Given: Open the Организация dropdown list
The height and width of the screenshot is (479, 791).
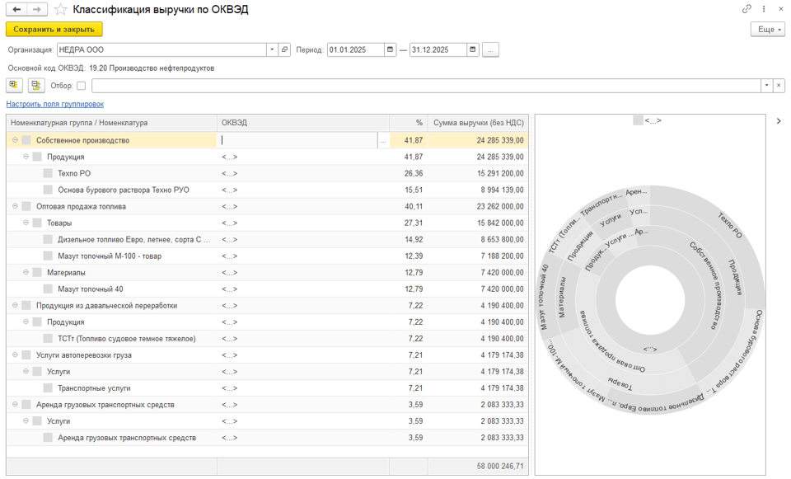Looking at the screenshot, I should pos(272,49).
